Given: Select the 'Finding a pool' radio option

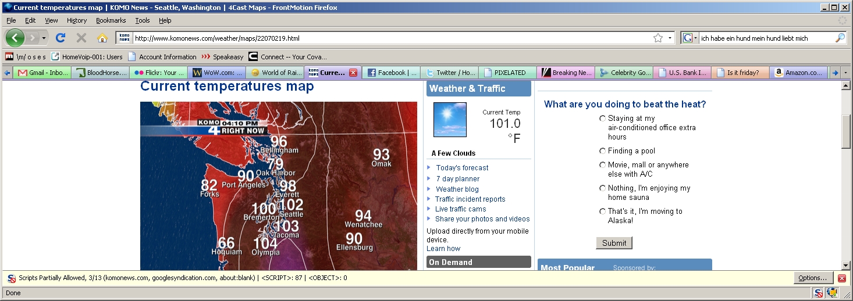Looking at the screenshot, I should coord(602,150).
